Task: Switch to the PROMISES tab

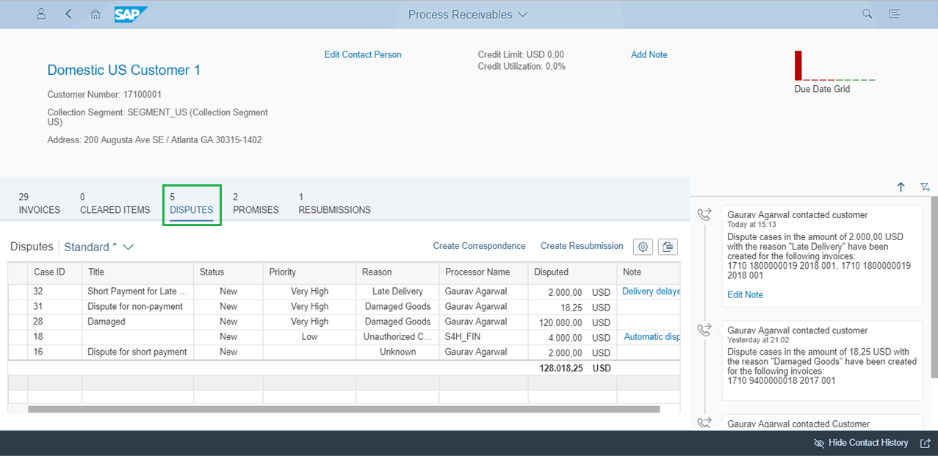Action: pyautogui.click(x=256, y=204)
